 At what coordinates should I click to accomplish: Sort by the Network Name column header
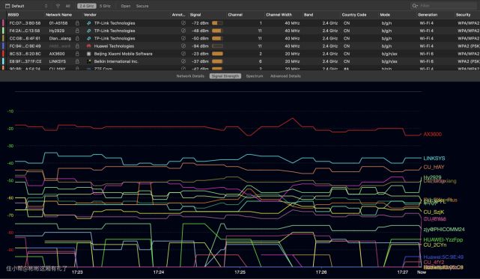(x=58, y=15)
